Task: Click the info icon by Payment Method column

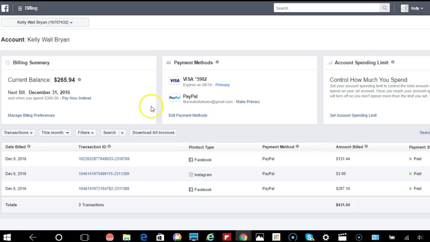Action: coord(297,147)
